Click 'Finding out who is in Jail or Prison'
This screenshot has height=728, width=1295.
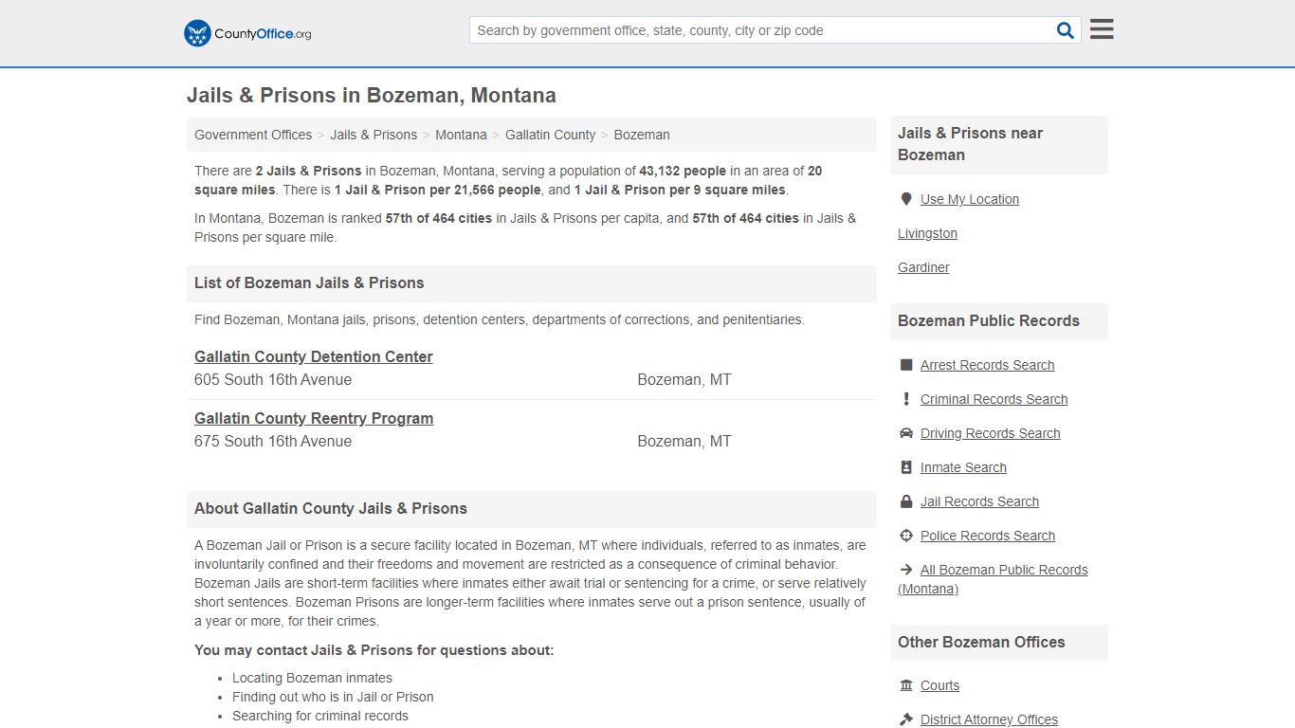click(333, 697)
